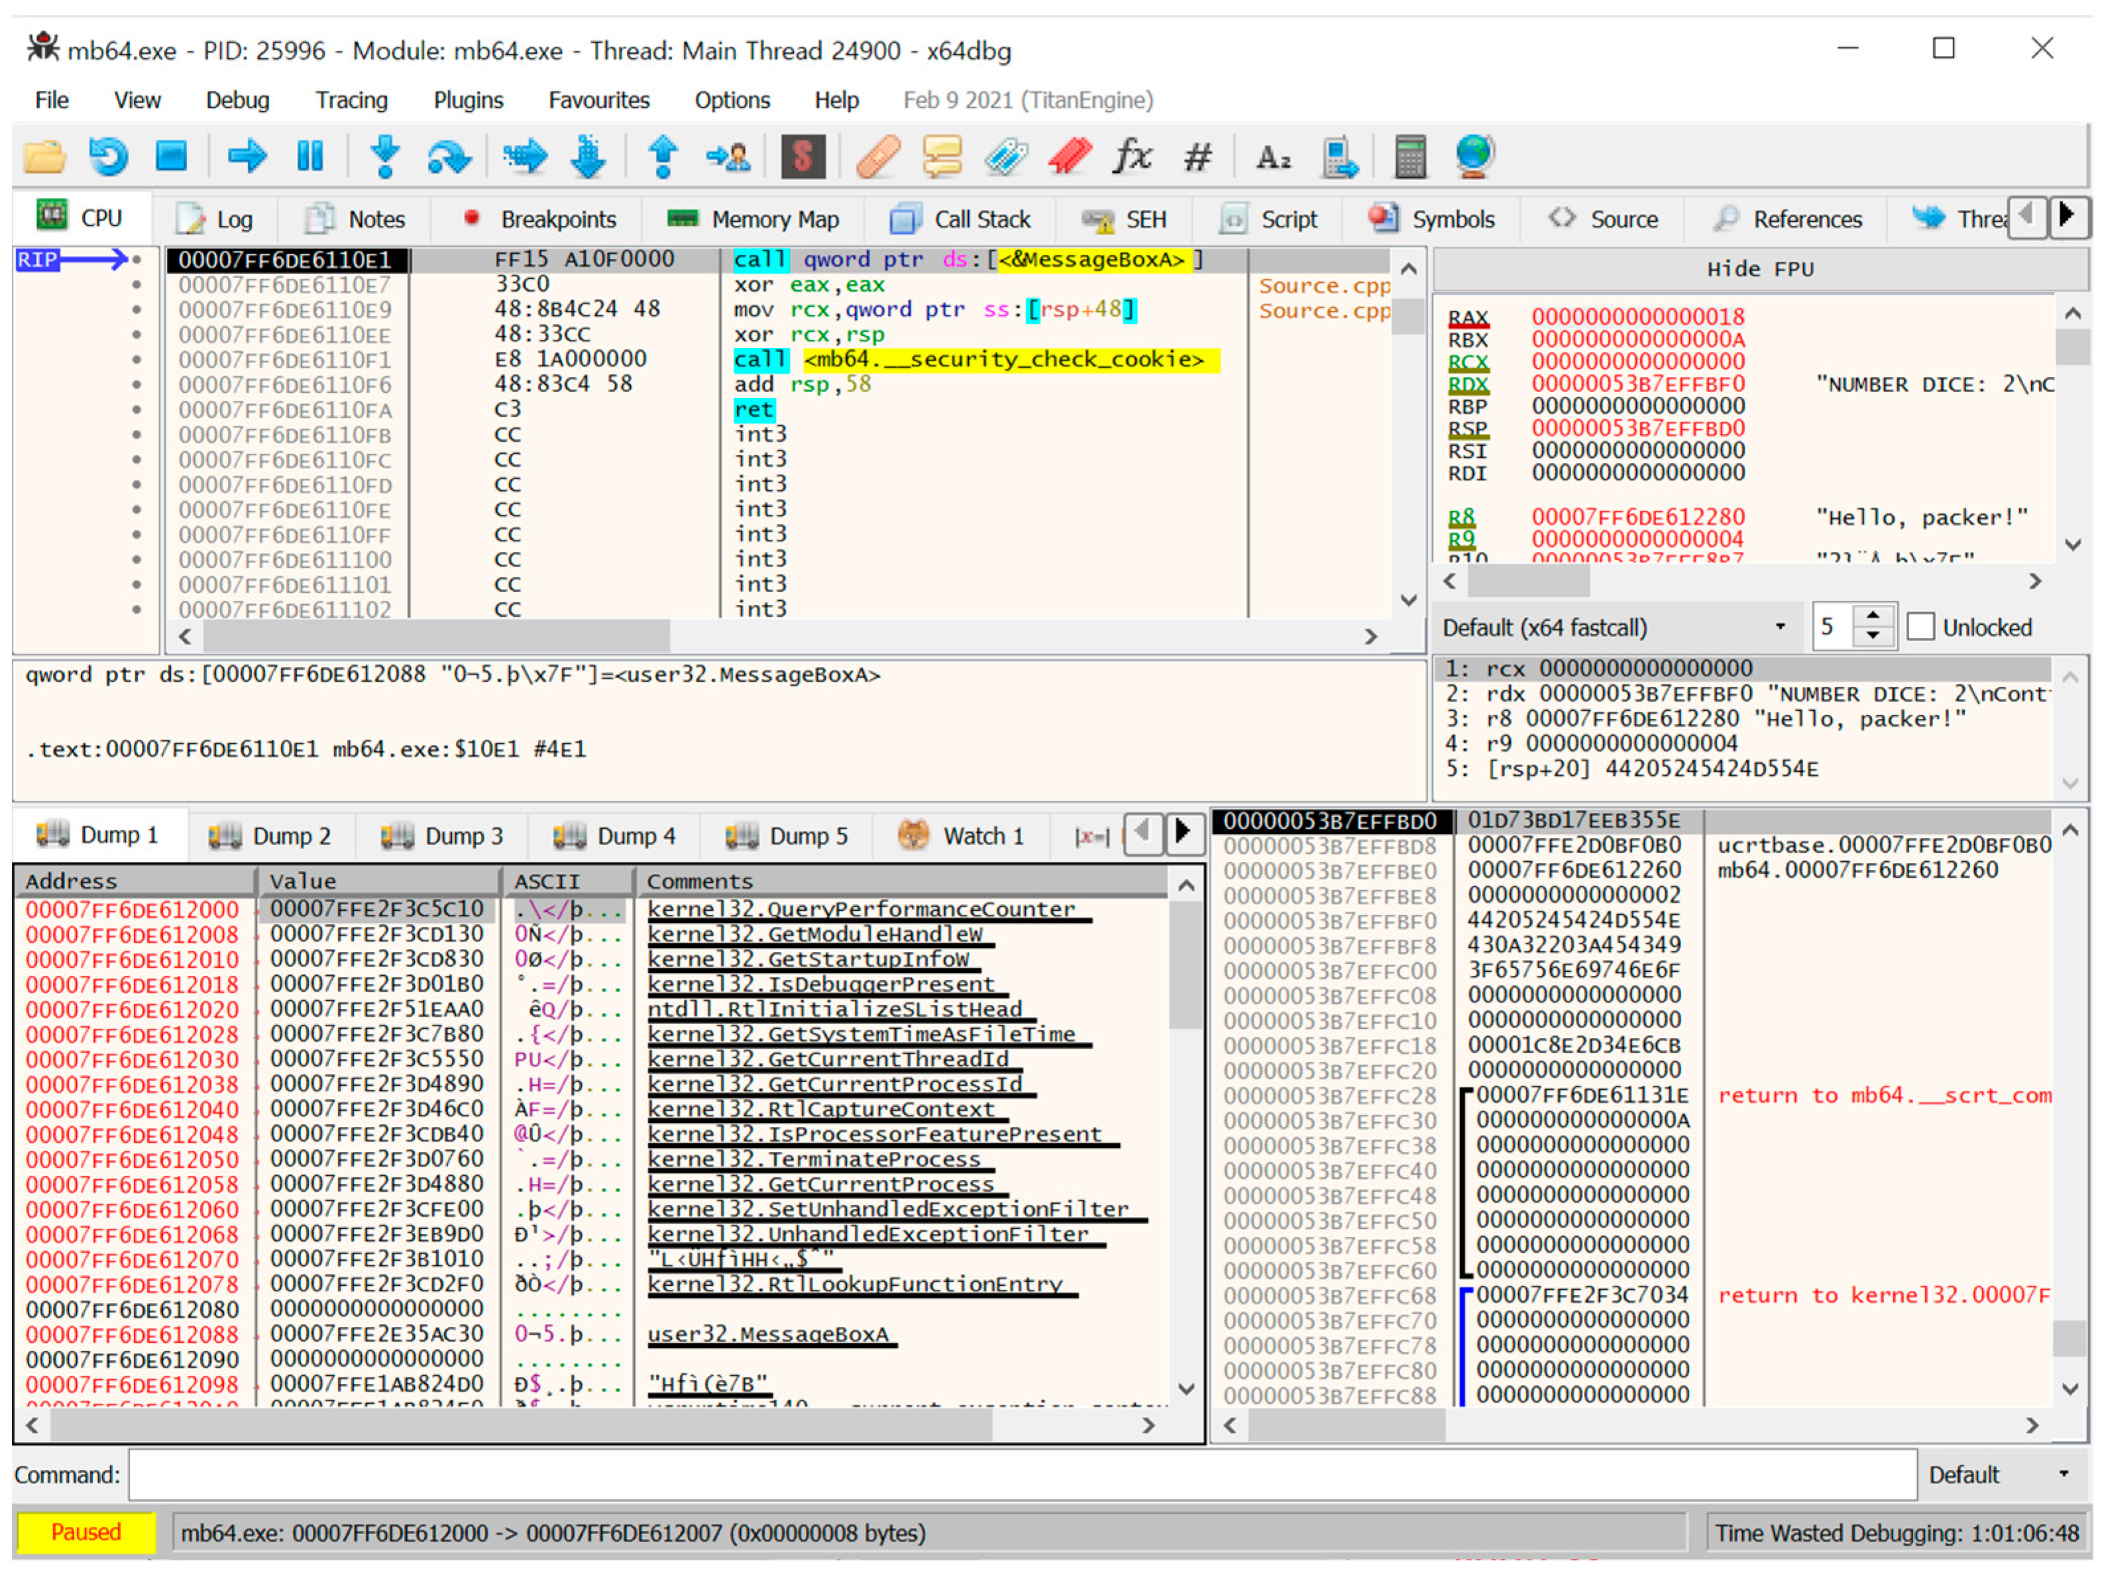Switch to the Memory Map tab
Image resolution: width=2104 pixels, height=1576 pixels.
(753, 220)
